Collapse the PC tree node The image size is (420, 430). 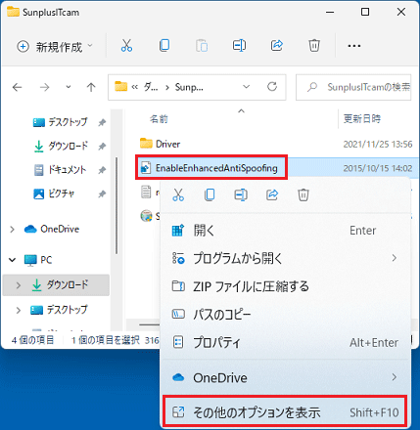click(x=13, y=260)
